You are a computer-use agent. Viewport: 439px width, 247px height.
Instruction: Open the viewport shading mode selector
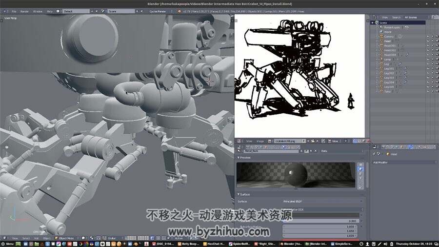84,238
